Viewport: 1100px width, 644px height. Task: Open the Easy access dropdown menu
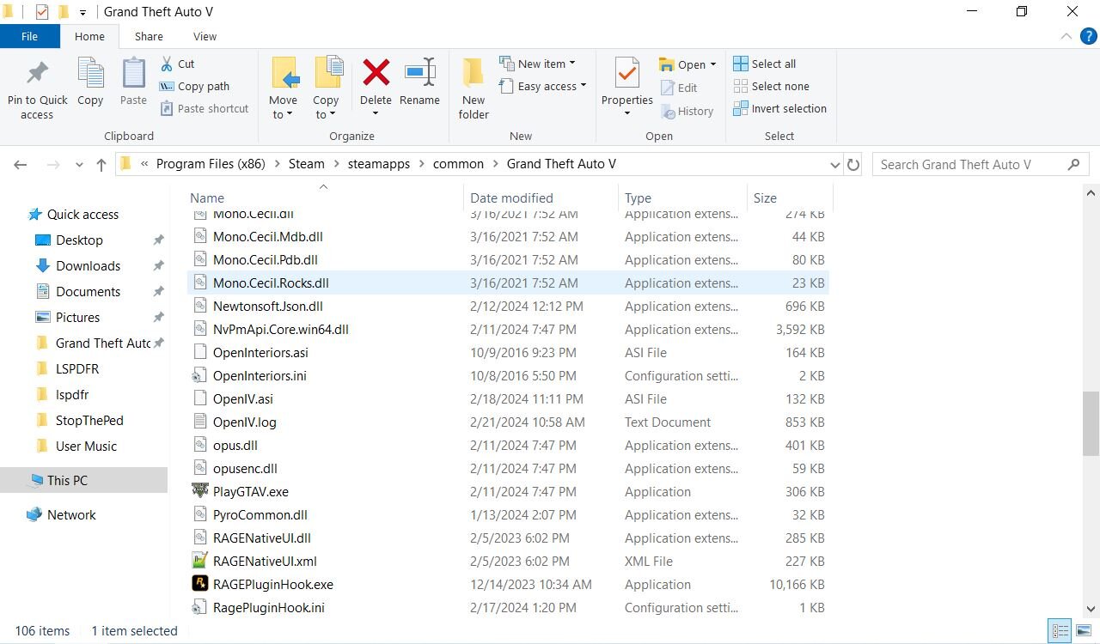point(542,86)
